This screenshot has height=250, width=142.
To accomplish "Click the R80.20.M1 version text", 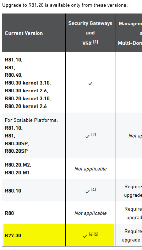I will [x=17, y=173].
